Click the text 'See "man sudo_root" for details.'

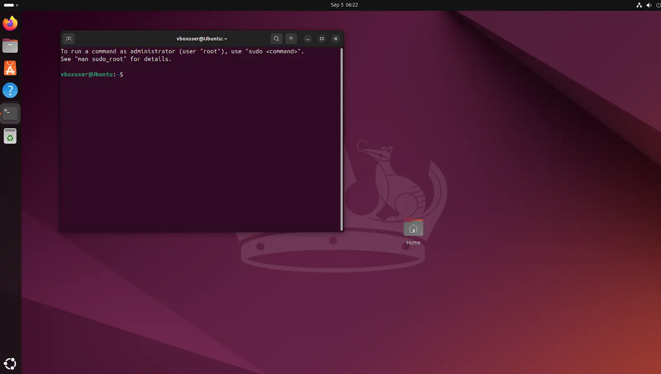116,59
